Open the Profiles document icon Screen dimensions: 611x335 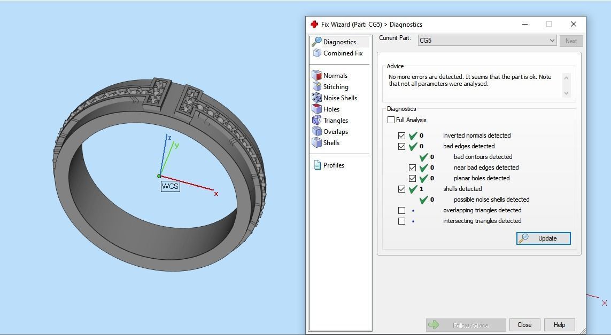(x=317, y=165)
